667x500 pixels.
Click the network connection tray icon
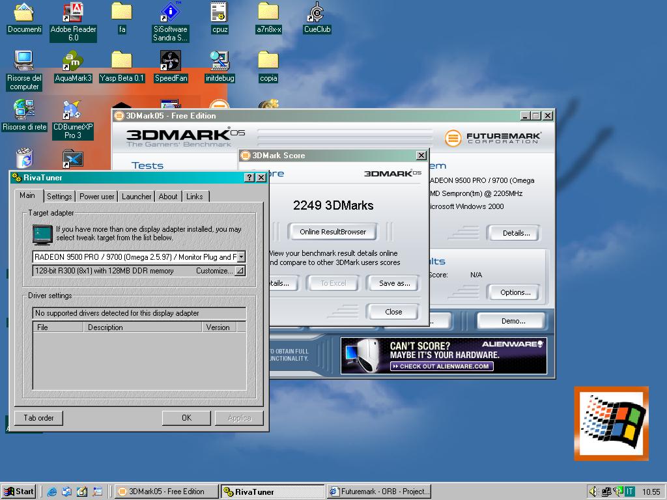click(606, 492)
